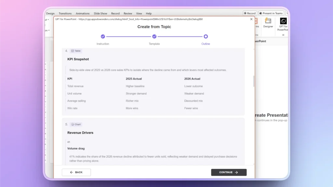The width and height of the screenshot is (333, 187).
Task: Click the outline scrollbar thumb in the dialog
Action: click(254, 81)
